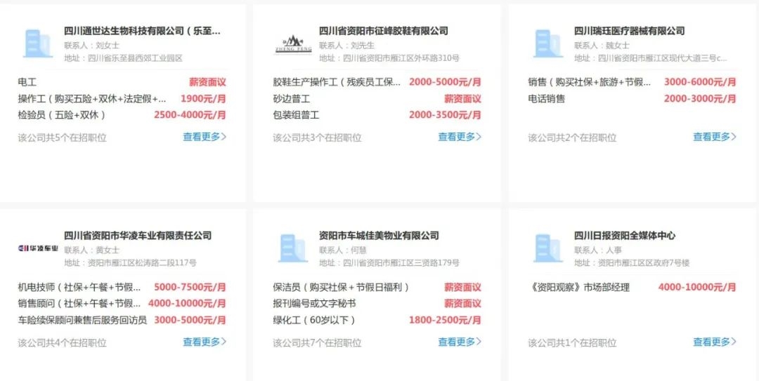Click the Zheng Feng company logo
759x381 pixels.
tap(293, 44)
